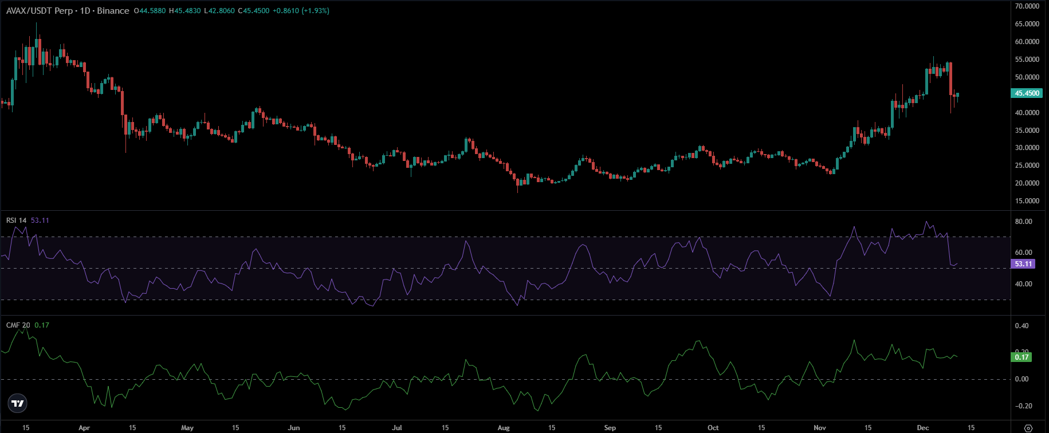Click Oct on the time axis
The width and height of the screenshot is (1049, 433).
point(713,428)
